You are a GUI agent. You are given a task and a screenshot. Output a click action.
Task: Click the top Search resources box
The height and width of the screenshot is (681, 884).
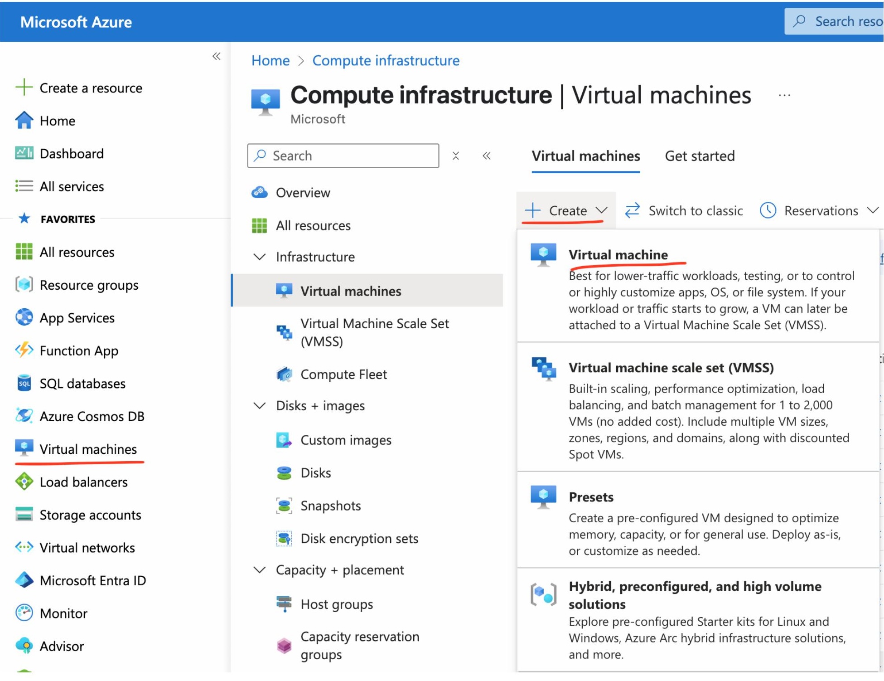834,21
